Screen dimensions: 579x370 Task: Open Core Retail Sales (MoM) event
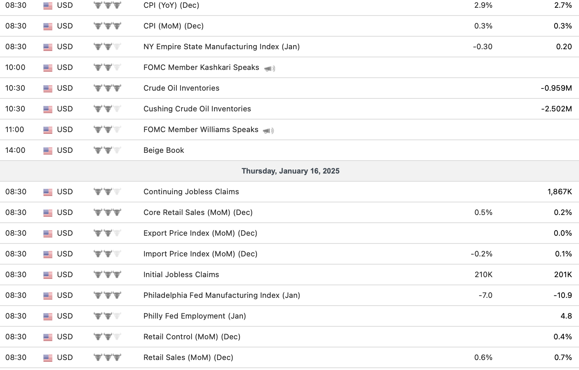click(198, 212)
